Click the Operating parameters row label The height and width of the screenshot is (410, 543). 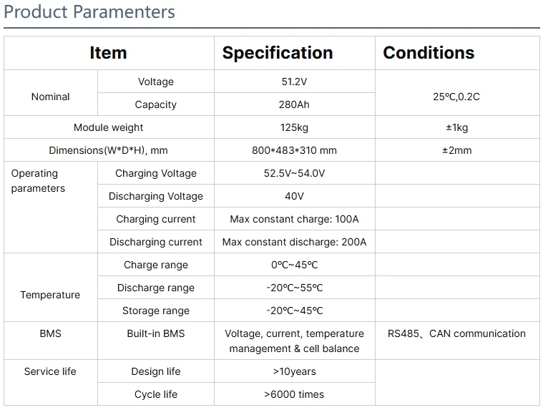(38, 181)
